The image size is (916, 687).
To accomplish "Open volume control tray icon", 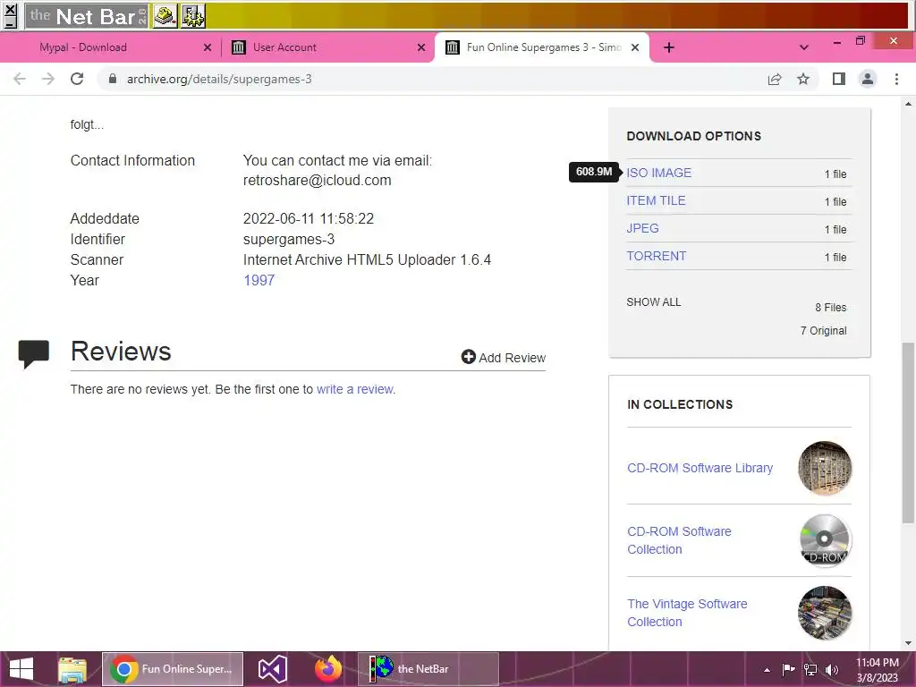I will 832,670.
